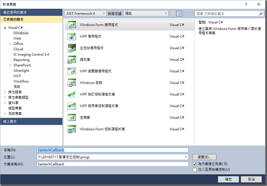The height and width of the screenshot is (186, 267).
Task: Click the 空專案 template name
Action: tap(85, 118)
